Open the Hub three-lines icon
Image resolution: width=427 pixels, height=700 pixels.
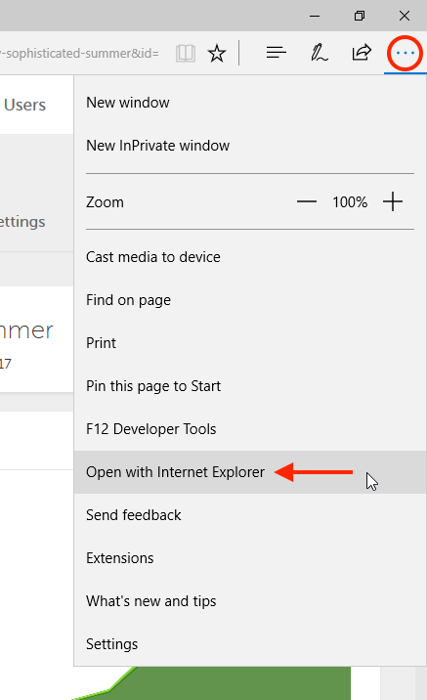pyautogui.click(x=277, y=53)
